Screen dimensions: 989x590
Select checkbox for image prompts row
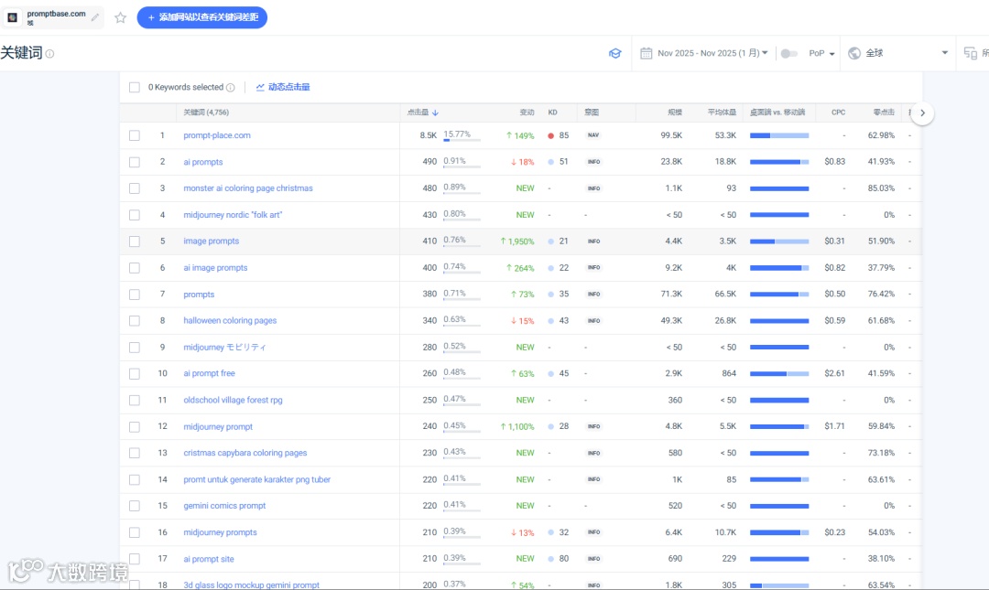[x=135, y=241]
